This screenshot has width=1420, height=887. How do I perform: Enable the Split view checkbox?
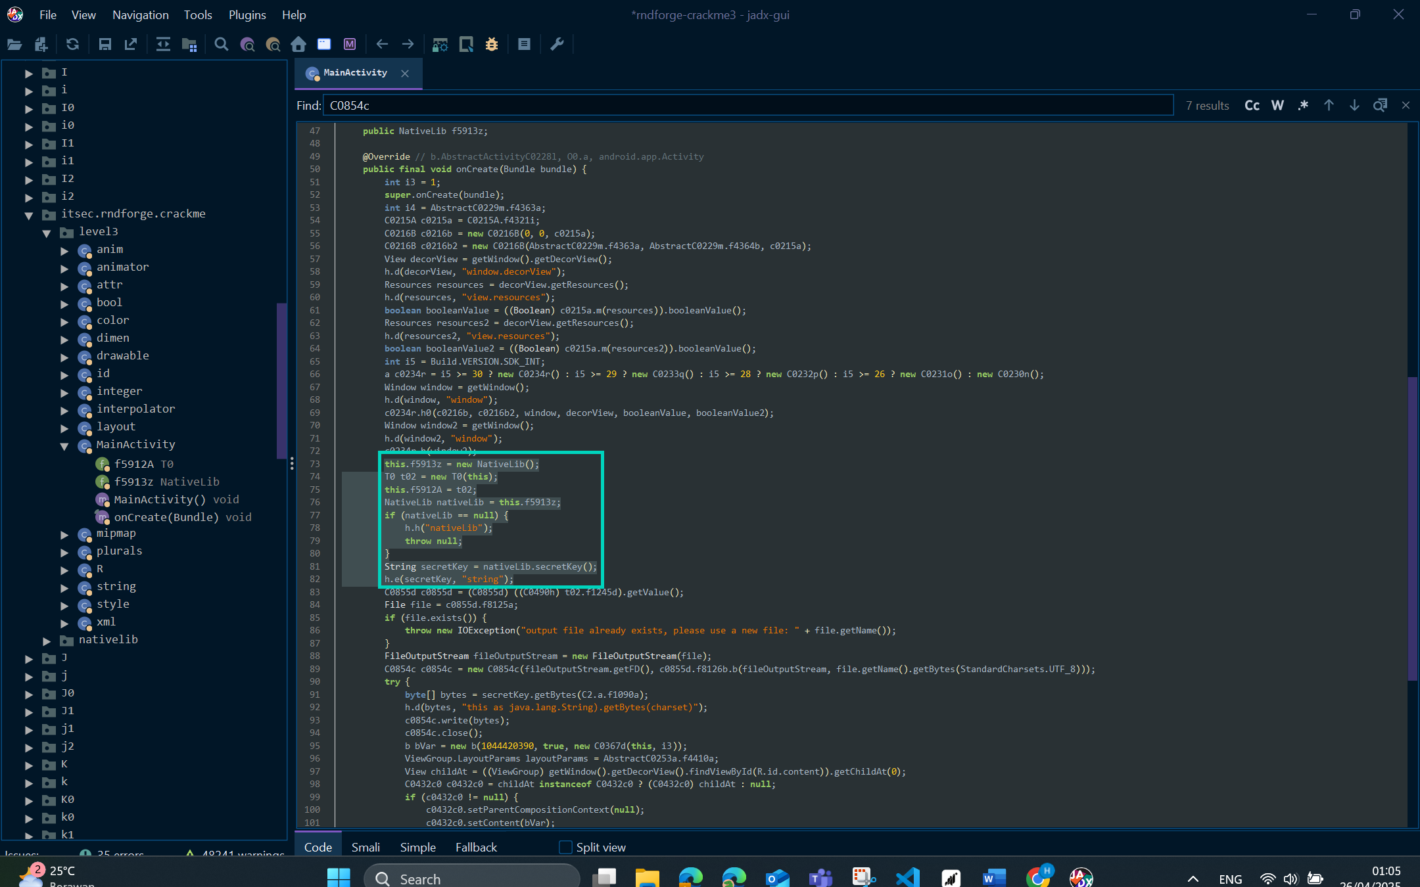point(565,847)
